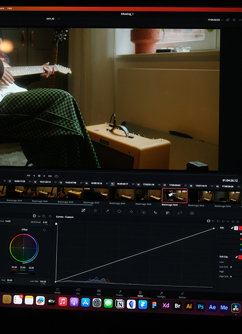Open Photoshop from the Dock

[x=201, y=307]
